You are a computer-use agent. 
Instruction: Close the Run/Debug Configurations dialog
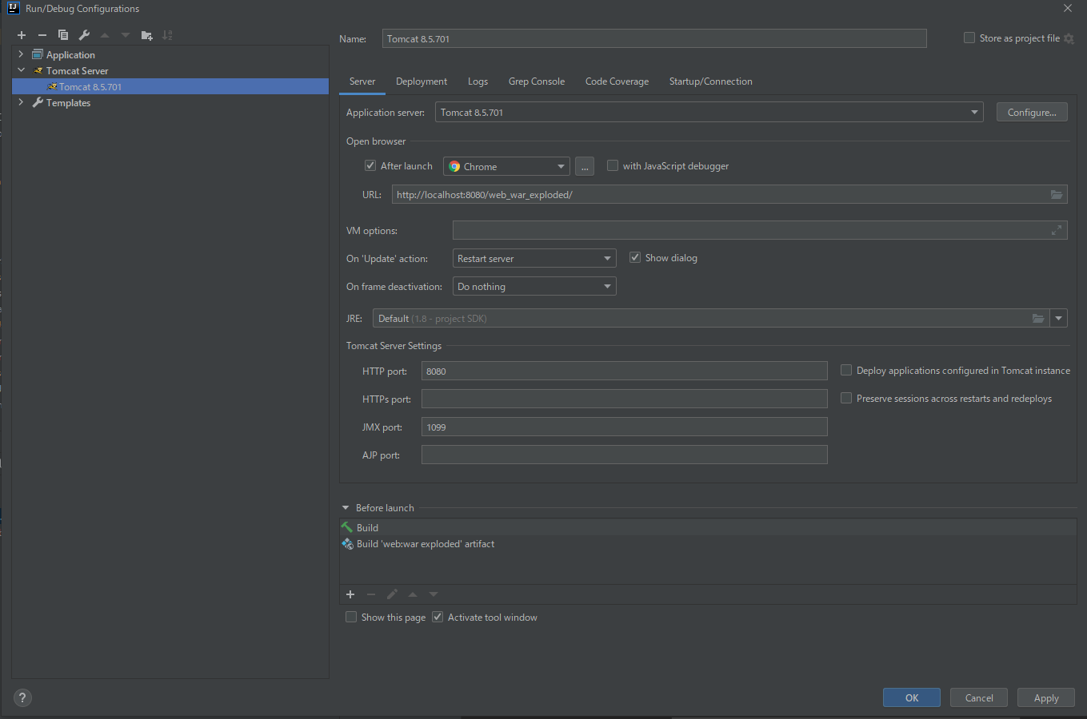click(x=1068, y=8)
